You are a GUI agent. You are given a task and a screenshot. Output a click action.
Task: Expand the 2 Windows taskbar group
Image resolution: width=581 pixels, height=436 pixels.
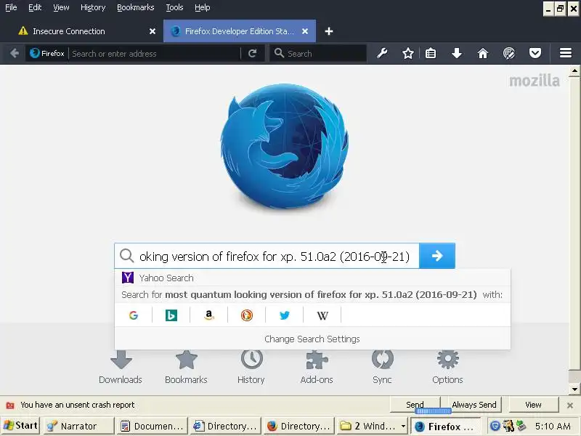(x=373, y=426)
